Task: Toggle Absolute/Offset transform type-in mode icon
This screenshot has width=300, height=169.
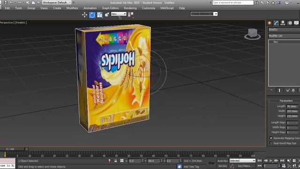Action: (x=122, y=161)
